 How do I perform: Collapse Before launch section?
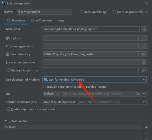tap(6, 121)
